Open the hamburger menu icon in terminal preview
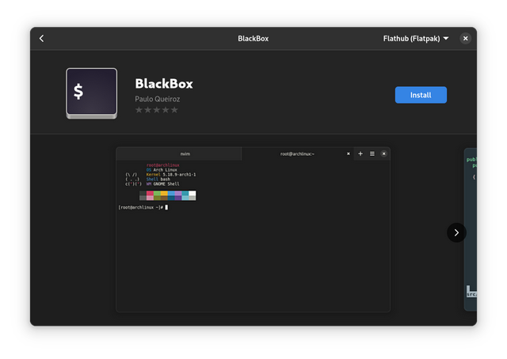The width and height of the screenshot is (507, 359). click(x=372, y=153)
